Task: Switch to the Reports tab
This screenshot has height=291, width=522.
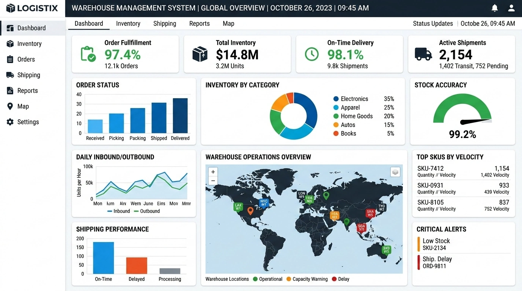Action: tap(199, 23)
